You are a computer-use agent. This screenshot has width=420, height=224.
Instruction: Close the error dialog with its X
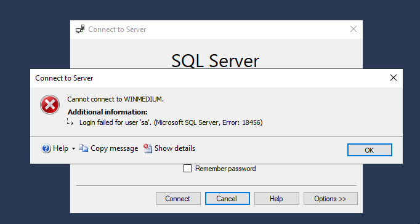tap(394, 78)
